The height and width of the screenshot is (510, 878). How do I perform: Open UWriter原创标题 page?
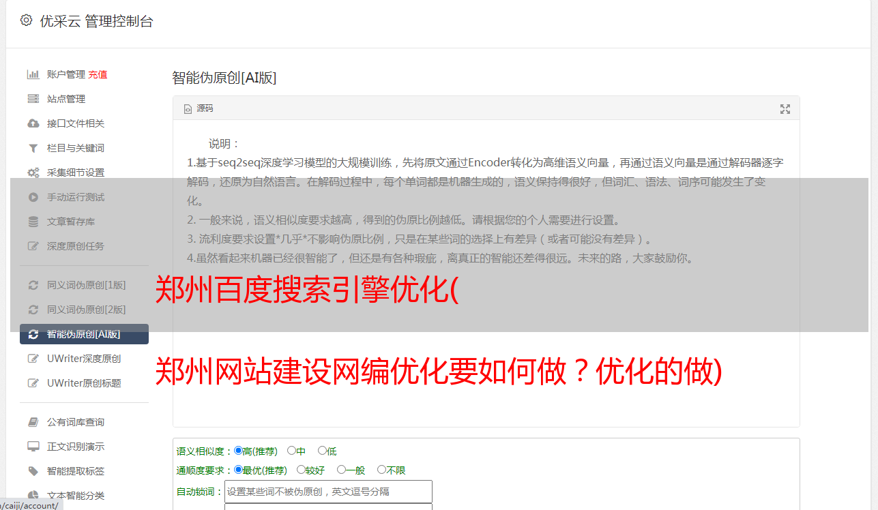pyautogui.click(x=84, y=383)
